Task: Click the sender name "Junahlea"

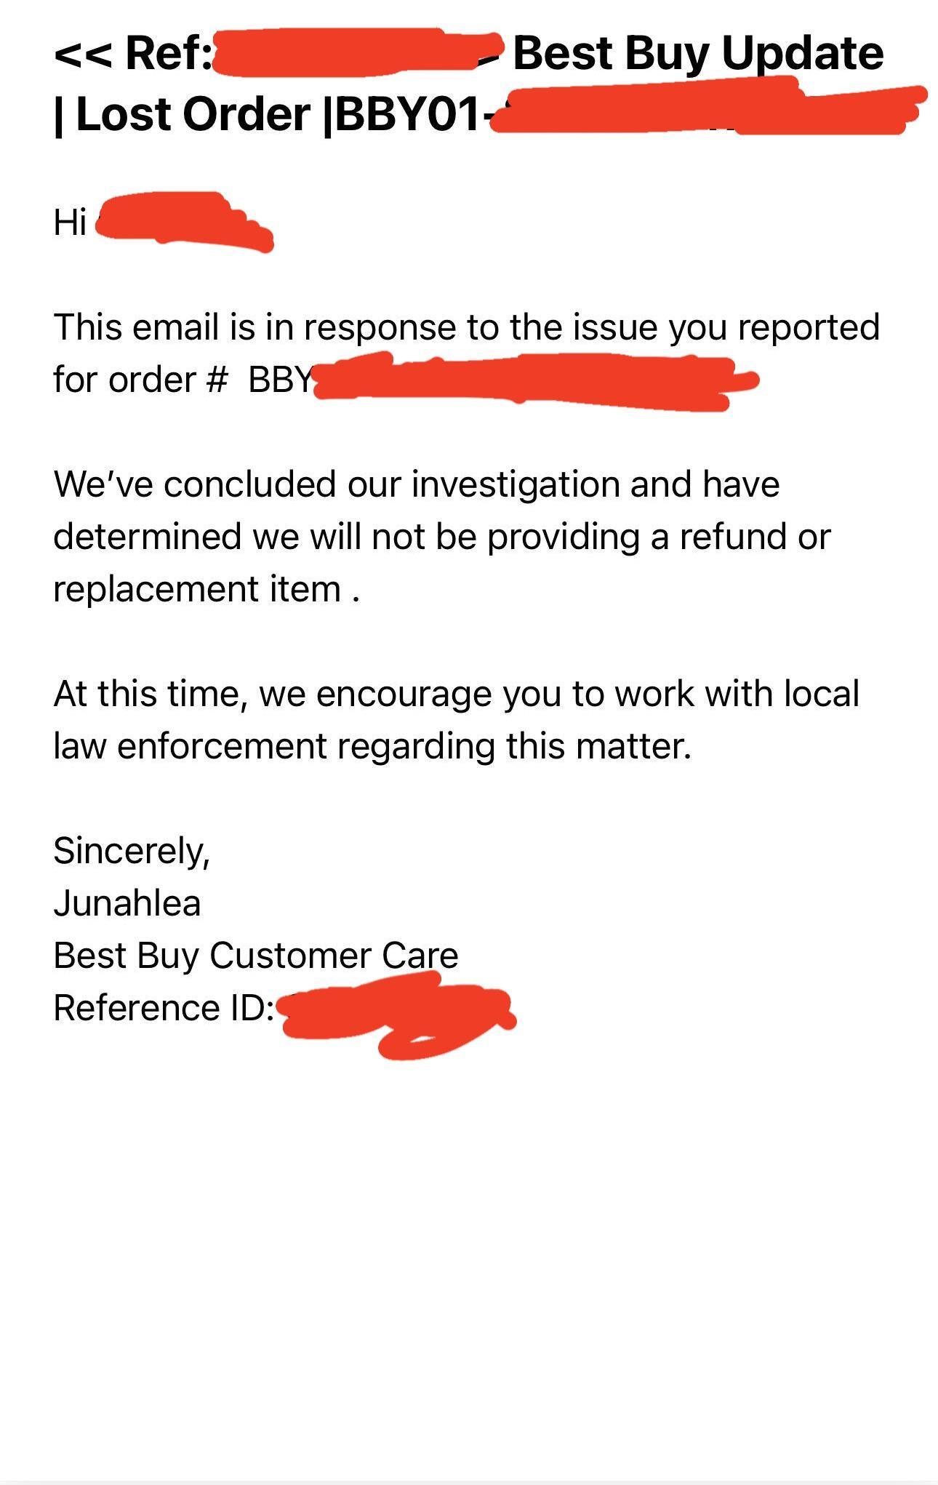Action: click(127, 903)
